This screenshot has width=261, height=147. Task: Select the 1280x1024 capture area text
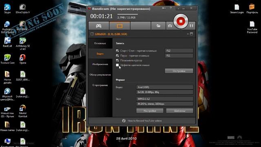click(x=111, y=34)
